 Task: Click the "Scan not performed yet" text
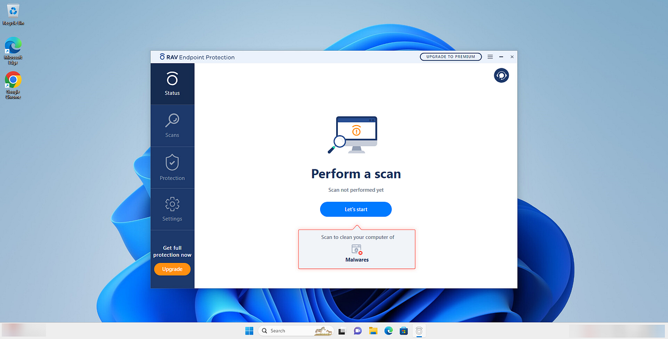356,190
